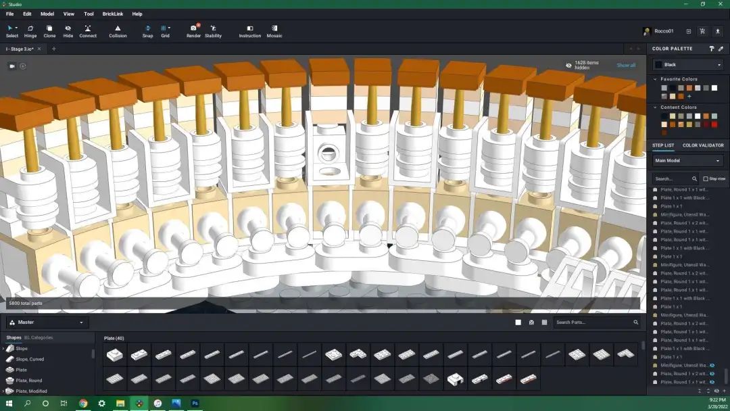Screen dimensions: 730x411
Task: Open the Instruction maker
Action: coord(250,31)
